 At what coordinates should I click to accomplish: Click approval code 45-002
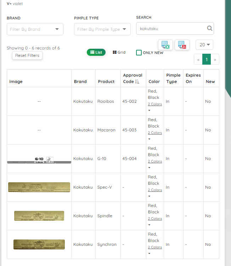(129, 101)
